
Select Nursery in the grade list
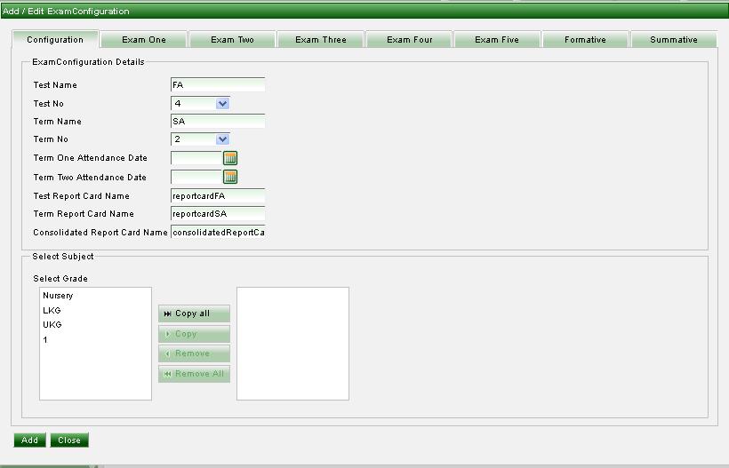(x=58, y=296)
